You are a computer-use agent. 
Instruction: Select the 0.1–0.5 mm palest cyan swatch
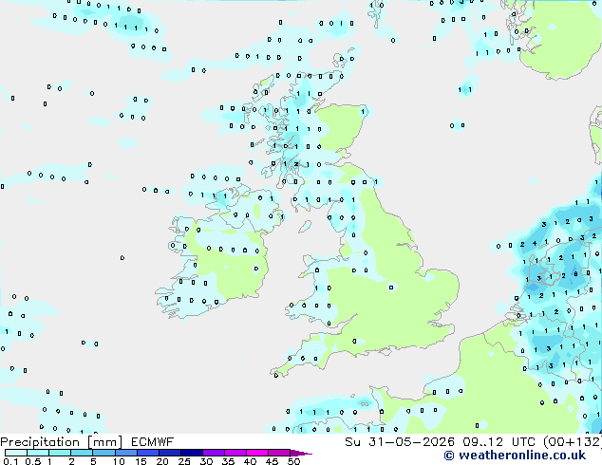coord(16,453)
